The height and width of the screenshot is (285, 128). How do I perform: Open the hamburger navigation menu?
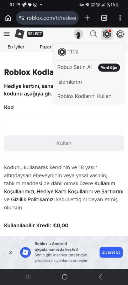tap(7, 34)
